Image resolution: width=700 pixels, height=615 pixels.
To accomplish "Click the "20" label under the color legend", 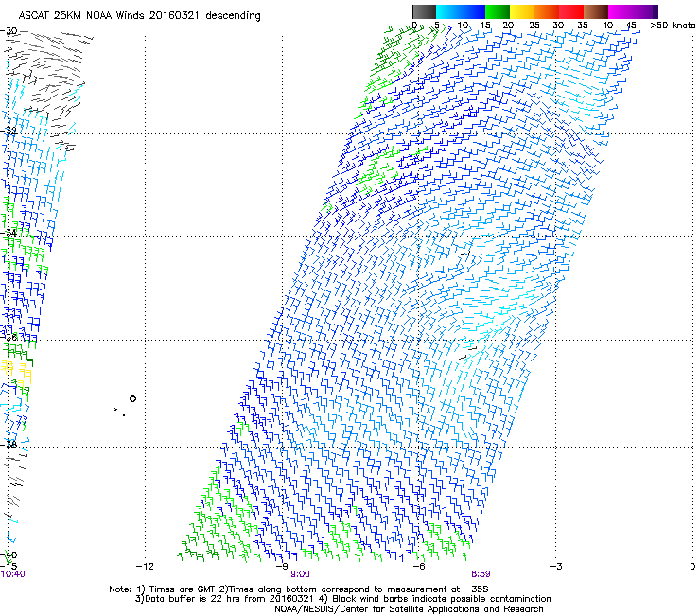I will 508,26.
